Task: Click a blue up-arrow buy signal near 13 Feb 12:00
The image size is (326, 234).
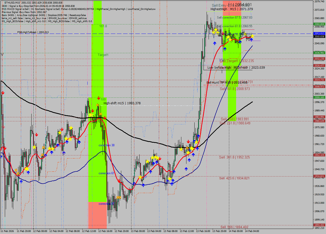Action: coord(189,160)
